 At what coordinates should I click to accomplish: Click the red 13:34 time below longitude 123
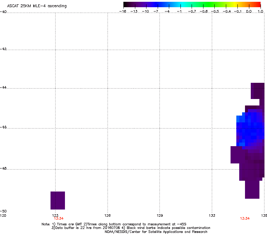[x=59, y=219]
